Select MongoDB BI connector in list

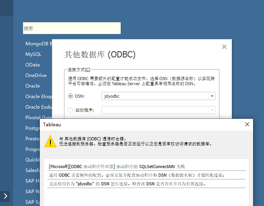pos(39,44)
